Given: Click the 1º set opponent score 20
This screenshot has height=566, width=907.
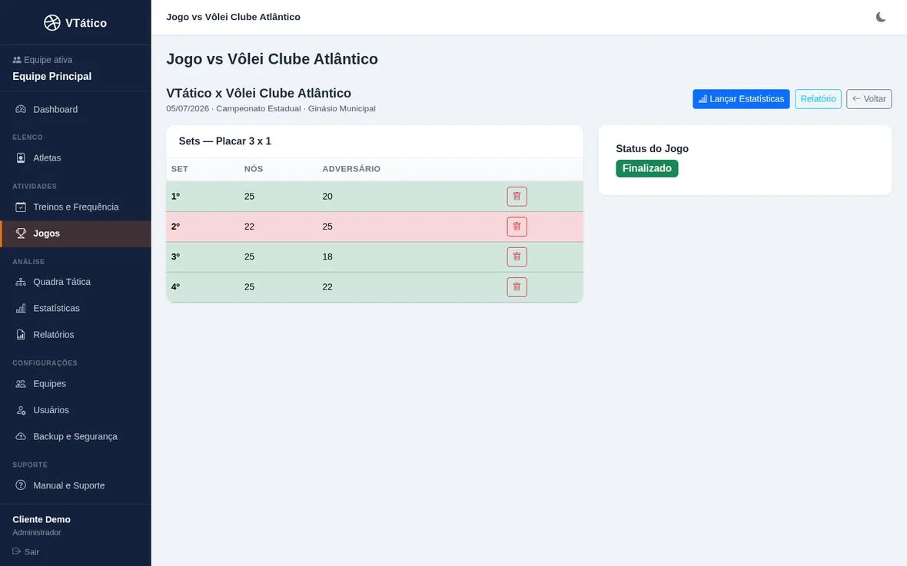Looking at the screenshot, I should coord(327,197).
